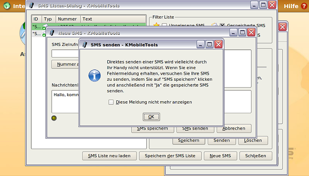The image size is (309, 176).
Task: Close the background window behind SMS Listen-Dialog
Action: (x=282, y=27)
